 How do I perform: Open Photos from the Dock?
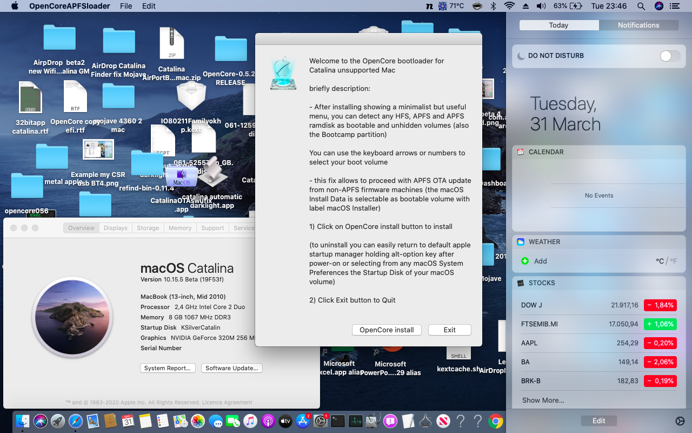198,421
